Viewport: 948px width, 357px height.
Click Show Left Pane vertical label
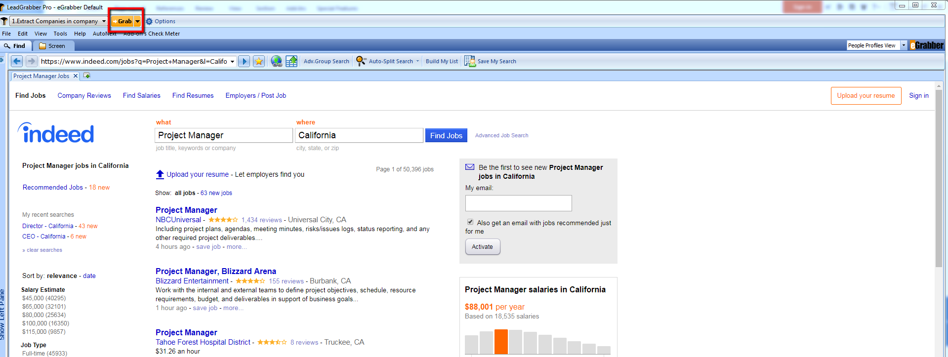pos(2,314)
